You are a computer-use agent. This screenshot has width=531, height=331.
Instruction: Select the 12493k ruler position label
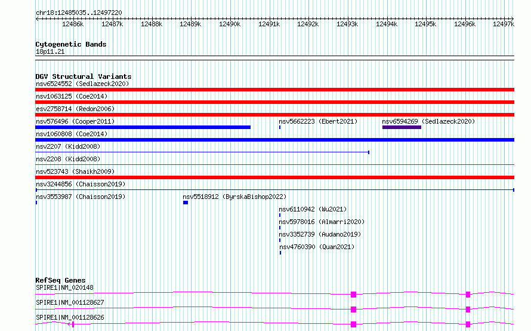pos(347,24)
